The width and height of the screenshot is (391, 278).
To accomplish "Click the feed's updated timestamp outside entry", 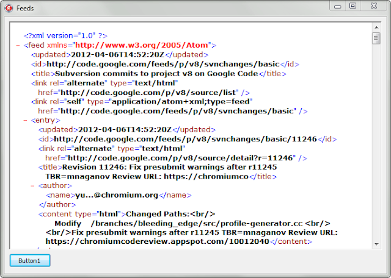I will coord(118,54).
